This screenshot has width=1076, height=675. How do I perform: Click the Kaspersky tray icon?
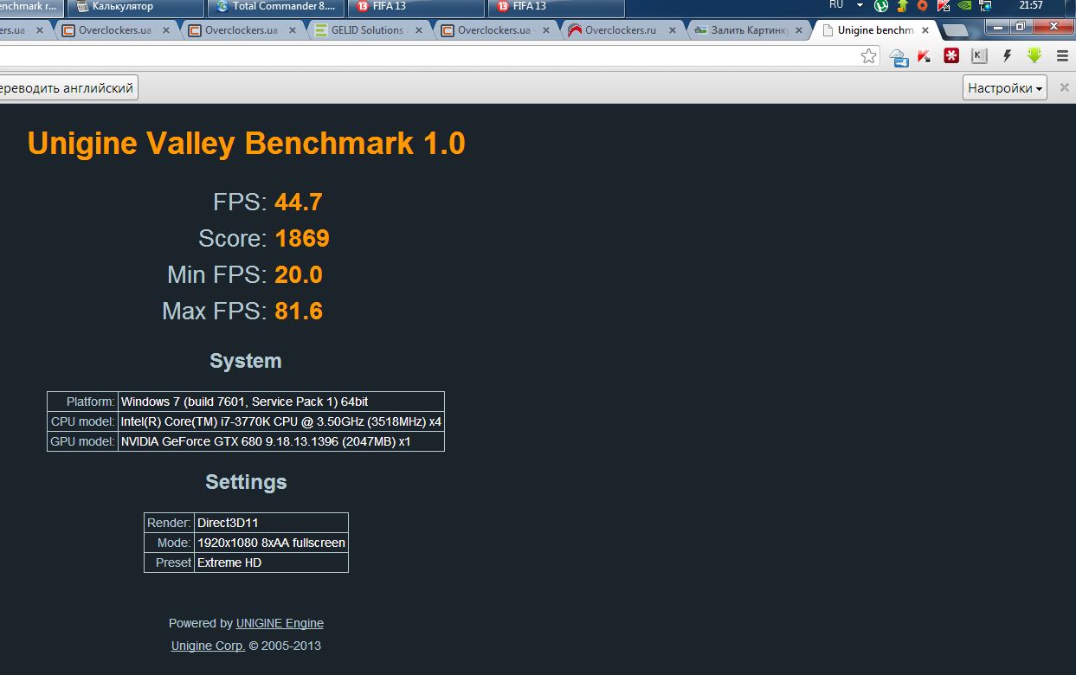943,6
